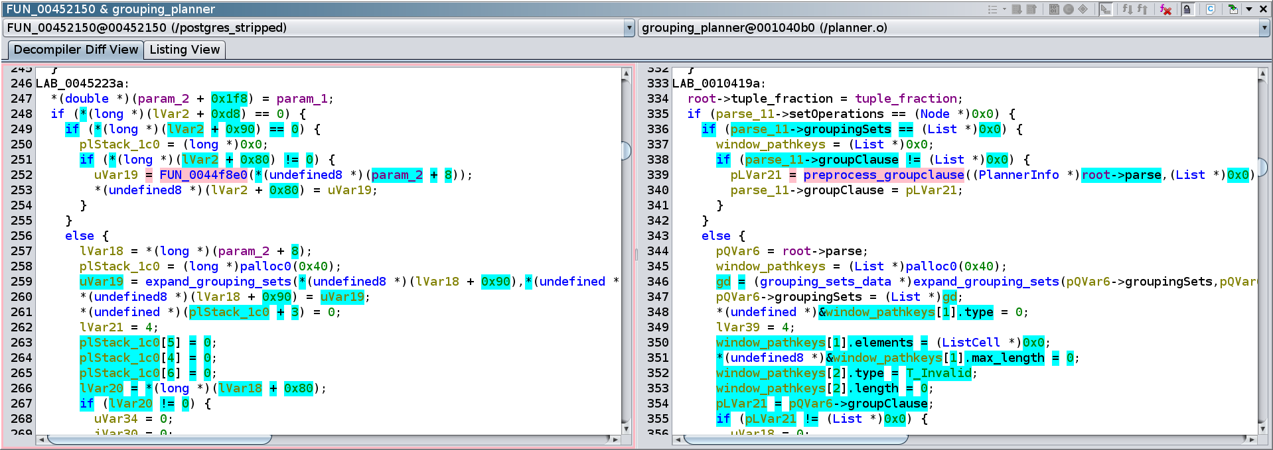This screenshot has height=450, width=1273.
Task: Toggle the gray circular C toolbar button
Action: [1069, 9]
